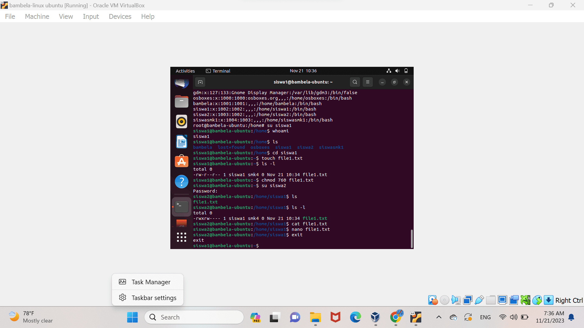Open Help from the Ubuntu dock
The width and height of the screenshot is (584, 328).
(x=182, y=182)
